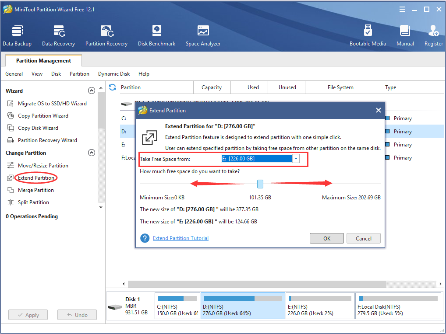
Task: Start the Disk Benchmark tool
Action: click(x=157, y=35)
